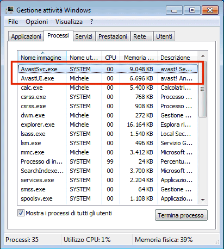Click the Task Manager title bar icon
Image resolution: width=224 pixels, height=249 pixels.
click(10, 10)
